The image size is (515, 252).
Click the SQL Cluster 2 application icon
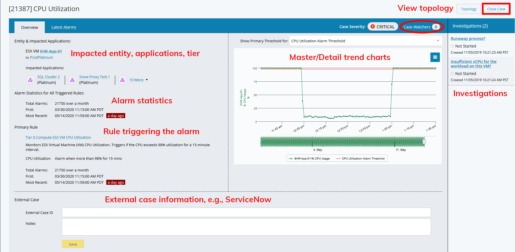(x=31, y=80)
